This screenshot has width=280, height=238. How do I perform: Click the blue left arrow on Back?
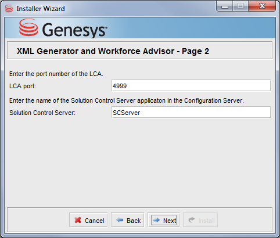point(120,220)
